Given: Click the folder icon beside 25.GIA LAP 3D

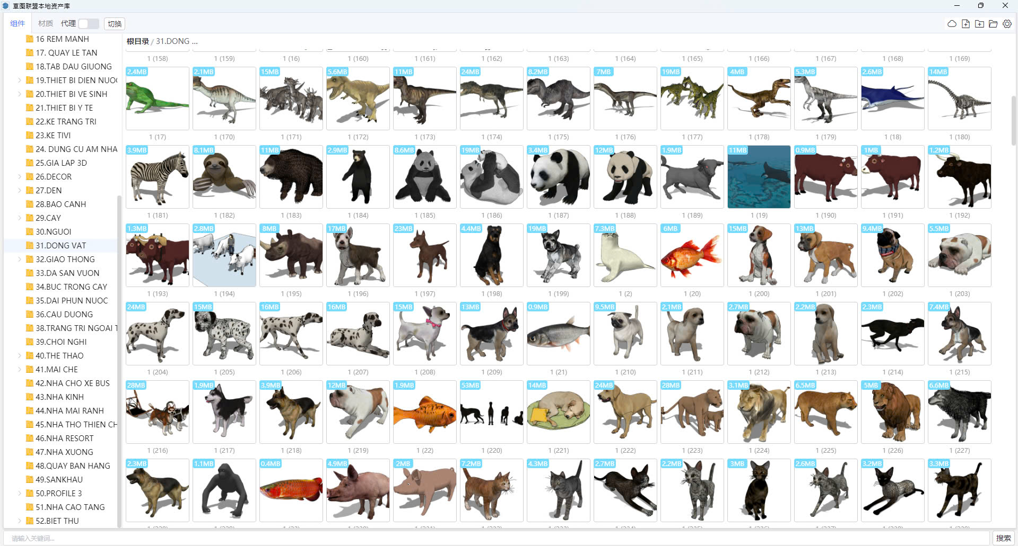Looking at the screenshot, I should (30, 163).
